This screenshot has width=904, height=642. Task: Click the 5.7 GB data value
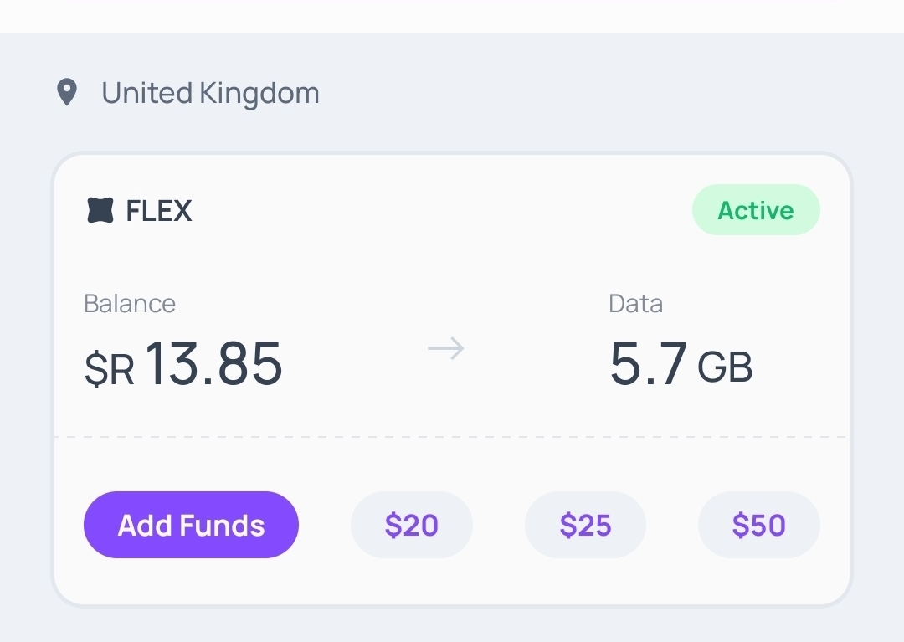pyautogui.click(x=681, y=364)
